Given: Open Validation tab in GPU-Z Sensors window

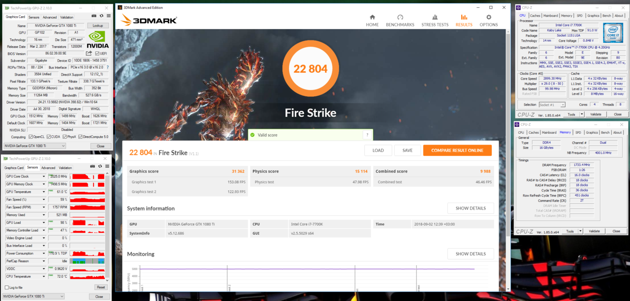Looking at the screenshot, I should [x=65, y=168].
